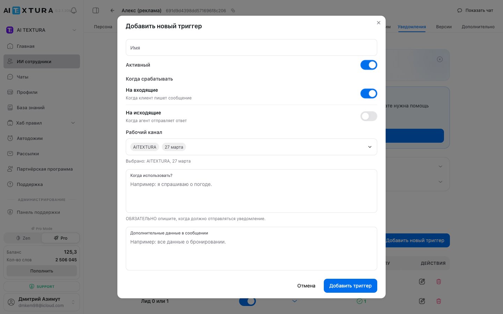Screen dimensions: 503x314
Task: Open Профили in sidebar
Action: point(42,92)
